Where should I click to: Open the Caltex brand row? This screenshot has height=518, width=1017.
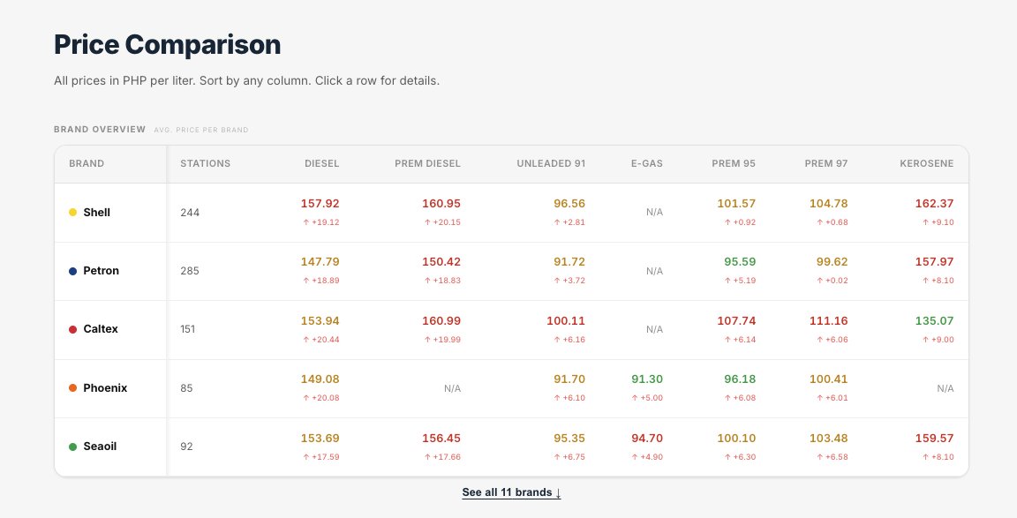511,330
